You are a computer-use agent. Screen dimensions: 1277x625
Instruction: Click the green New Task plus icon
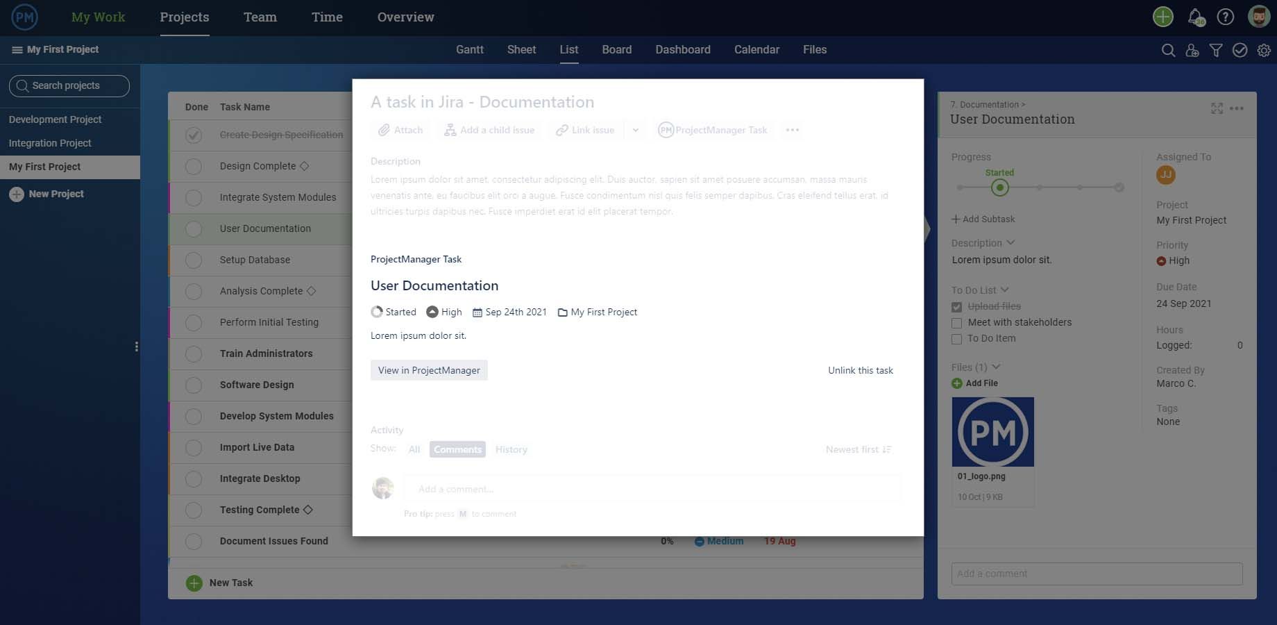pos(194,583)
